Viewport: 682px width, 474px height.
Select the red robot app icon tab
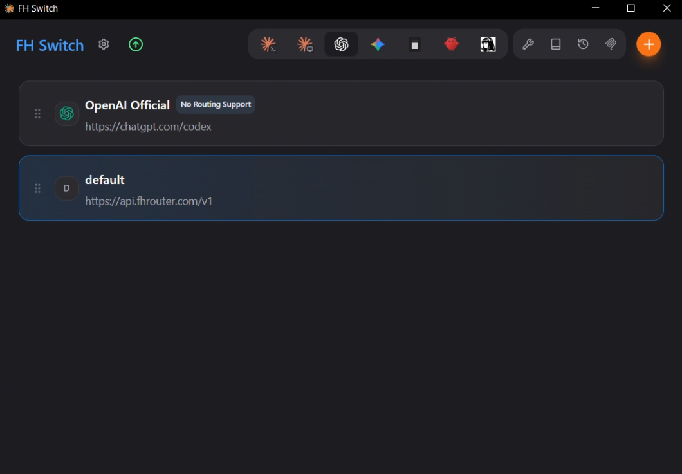coord(452,44)
